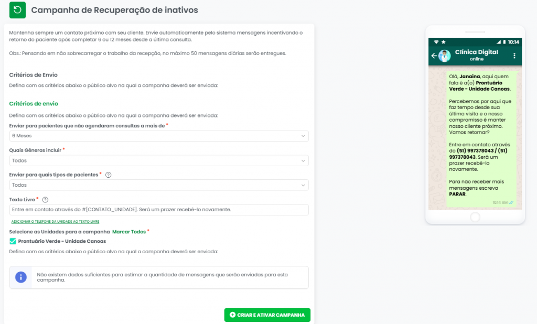The image size is (537, 324).
Task: Click star icon in phone status bar
Action: pyautogui.click(x=443, y=42)
